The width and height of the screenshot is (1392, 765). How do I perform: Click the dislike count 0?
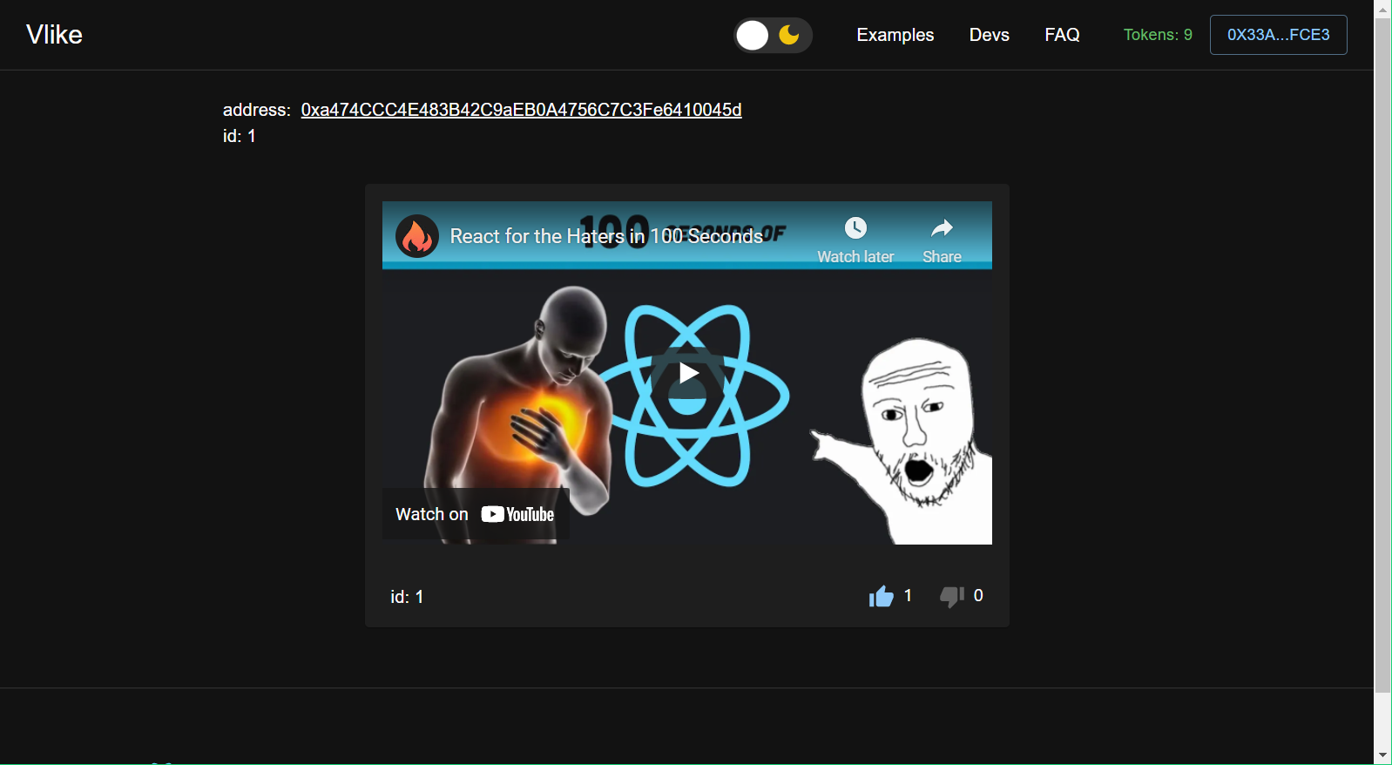point(978,595)
